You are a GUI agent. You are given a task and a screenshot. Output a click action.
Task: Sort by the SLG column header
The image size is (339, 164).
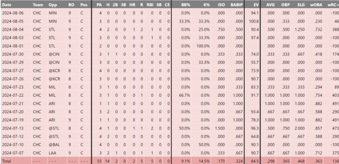(299, 5)
